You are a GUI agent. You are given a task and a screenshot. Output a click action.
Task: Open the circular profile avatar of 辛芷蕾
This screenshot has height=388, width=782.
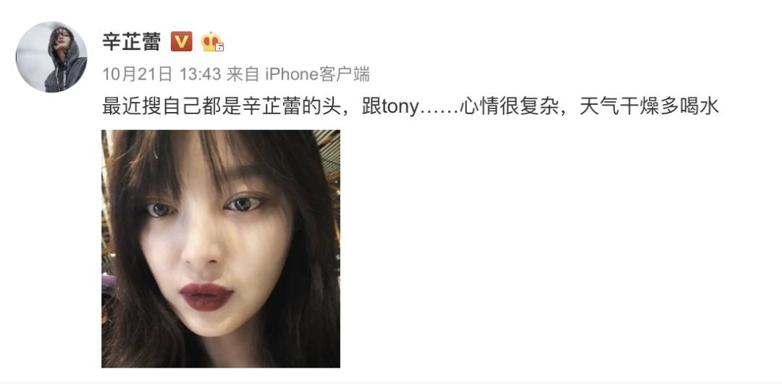tap(51, 56)
